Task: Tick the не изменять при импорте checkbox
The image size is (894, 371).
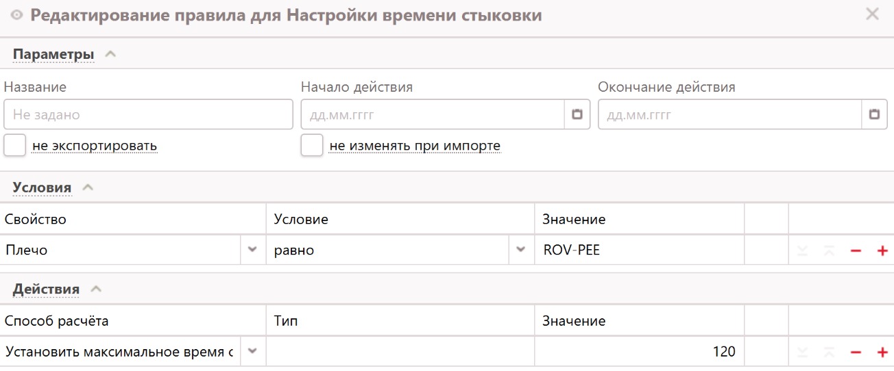Action: pyautogui.click(x=312, y=145)
